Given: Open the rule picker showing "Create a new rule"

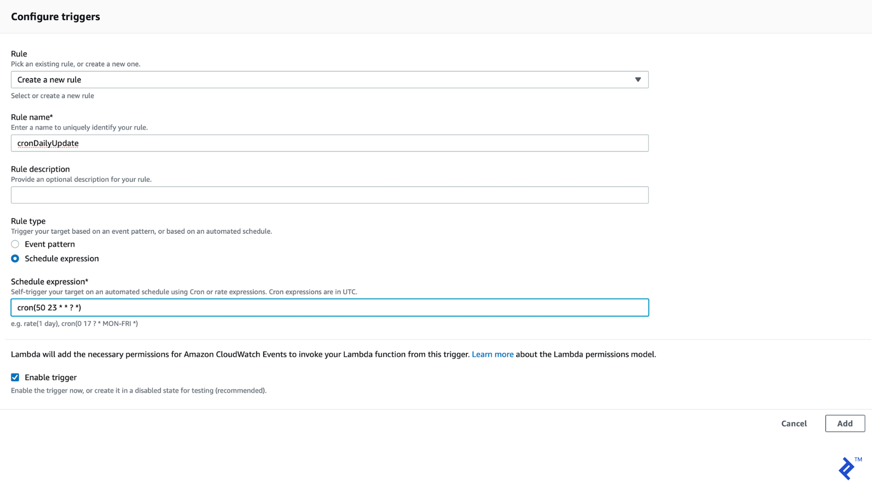Looking at the screenshot, I should tap(330, 79).
